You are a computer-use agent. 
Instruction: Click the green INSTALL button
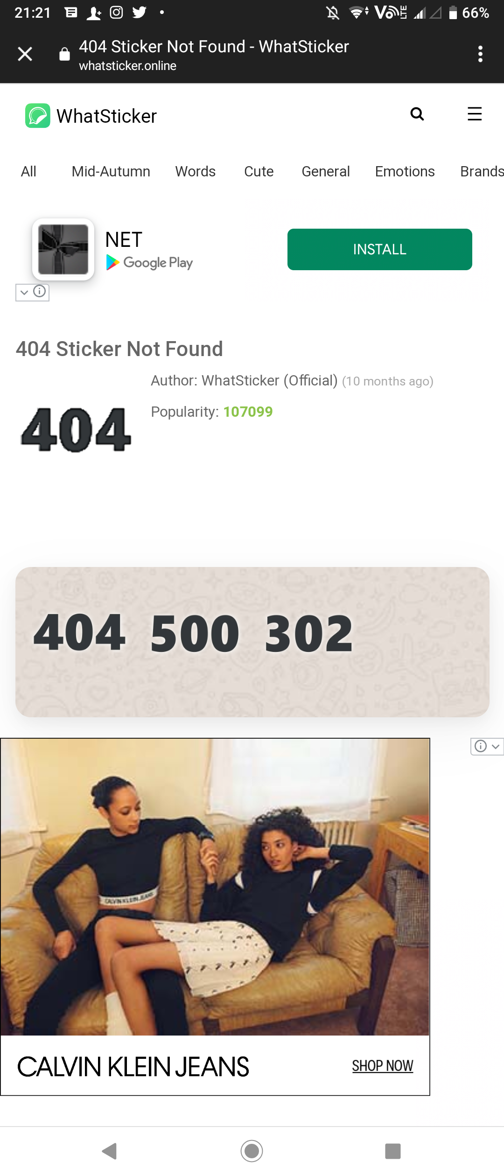(x=380, y=249)
